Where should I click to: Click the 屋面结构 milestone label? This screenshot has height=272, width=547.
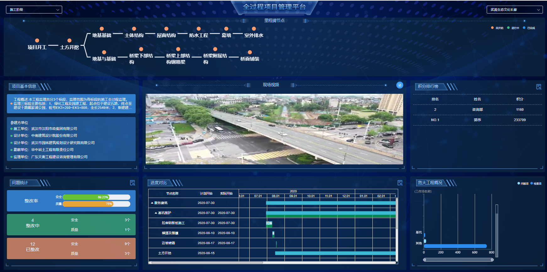166,35
